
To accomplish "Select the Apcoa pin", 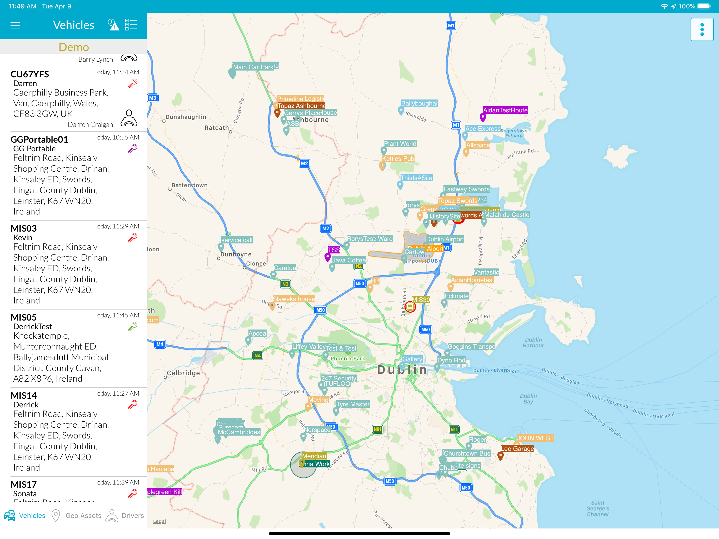I will coord(248,341).
